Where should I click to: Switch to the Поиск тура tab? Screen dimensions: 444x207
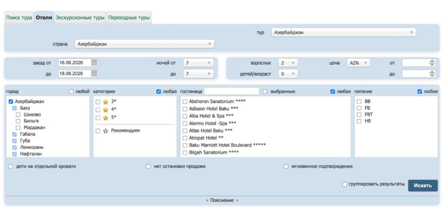tap(19, 18)
